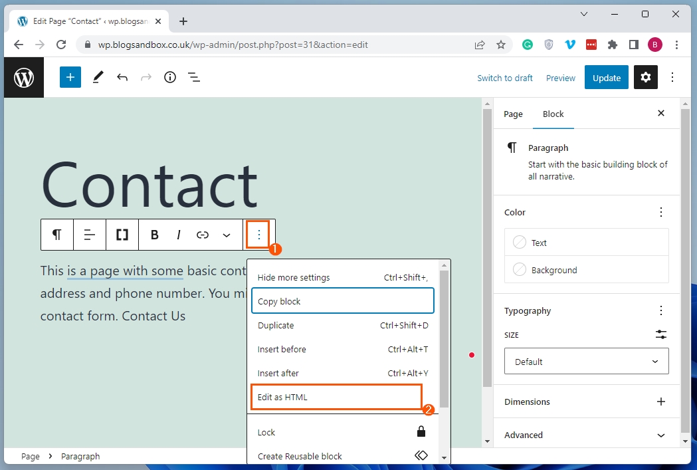Select Insert before menu item
Image resolution: width=697 pixels, height=470 pixels.
click(343, 349)
